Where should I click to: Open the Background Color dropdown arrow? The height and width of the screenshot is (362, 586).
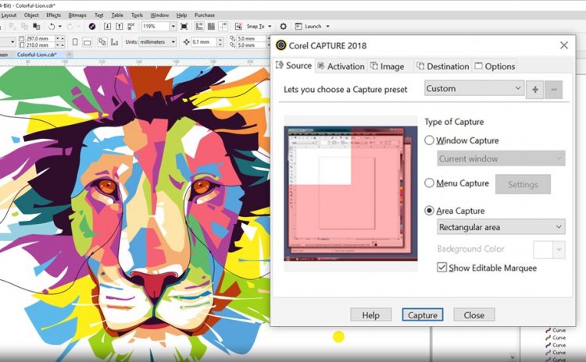pos(559,250)
